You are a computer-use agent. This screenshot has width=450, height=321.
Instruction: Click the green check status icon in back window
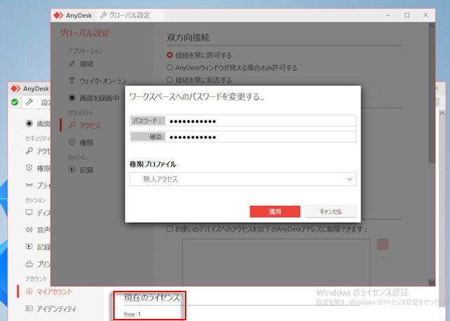[15, 102]
